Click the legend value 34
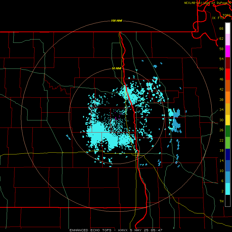 point(221,110)
